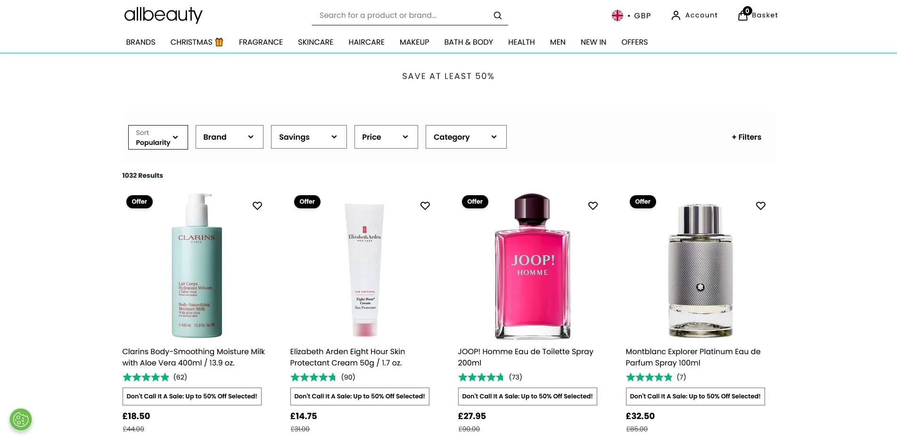Open the Sort Popularity dropdown
Viewport: 897px width, 436px height.
tap(158, 137)
